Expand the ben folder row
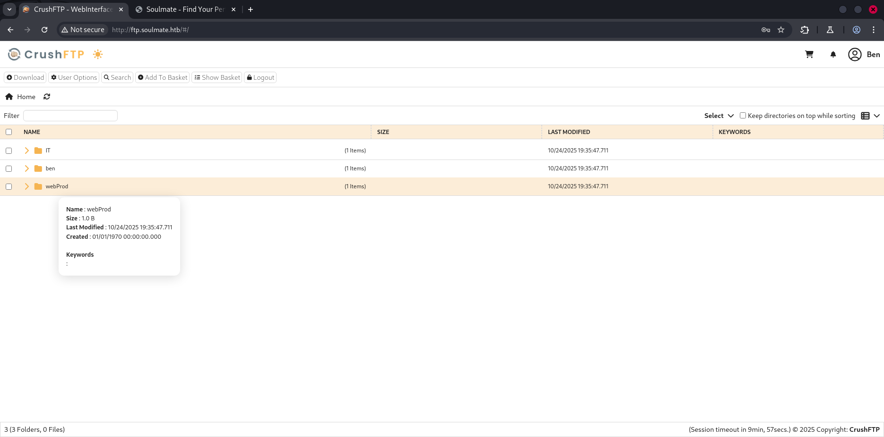This screenshot has height=437, width=884. point(27,168)
